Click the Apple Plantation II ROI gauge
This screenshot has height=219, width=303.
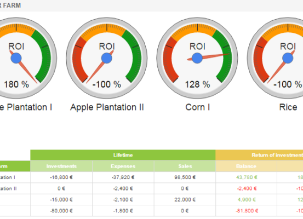pos(107,58)
